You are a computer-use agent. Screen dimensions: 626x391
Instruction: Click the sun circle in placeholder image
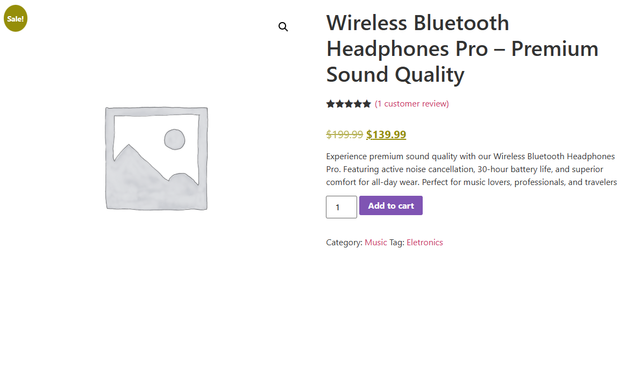[x=175, y=140]
